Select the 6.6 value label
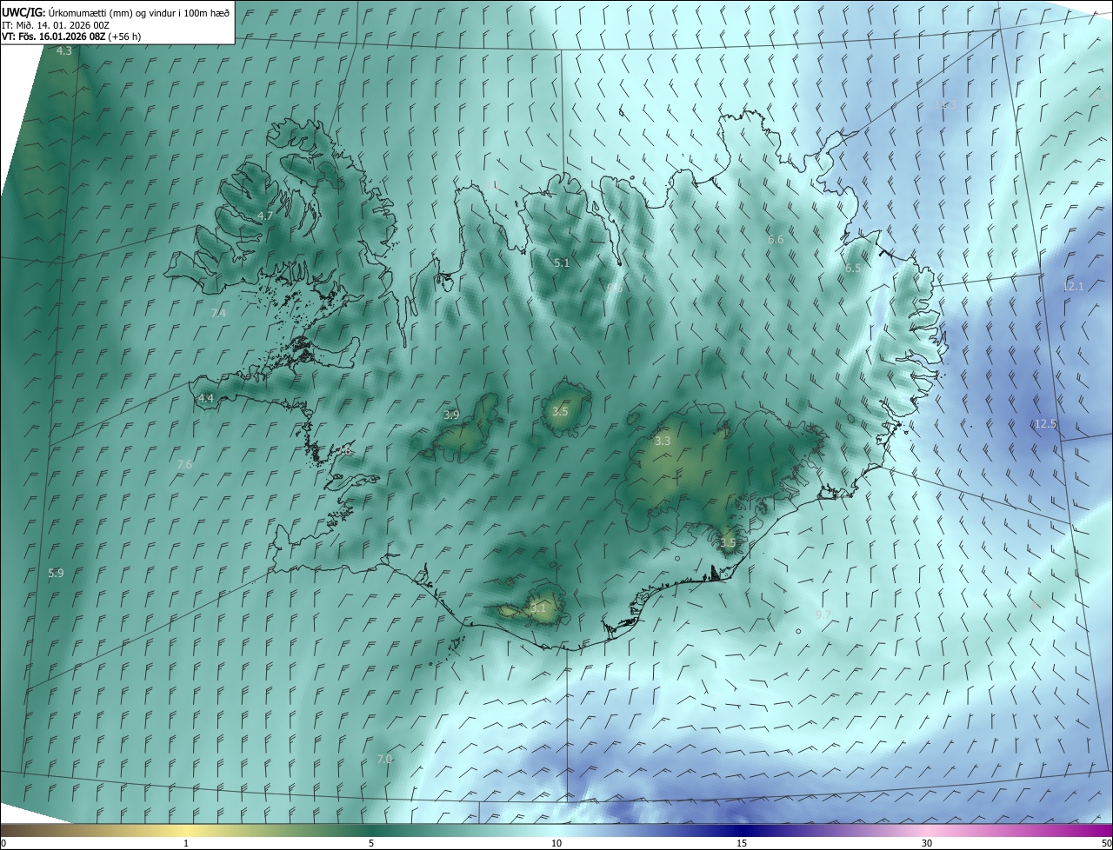This screenshot has height=850, width=1113. pyautogui.click(x=776, y=239)
